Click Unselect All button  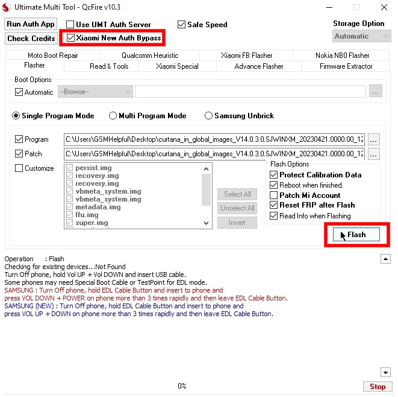click(237, 208)
